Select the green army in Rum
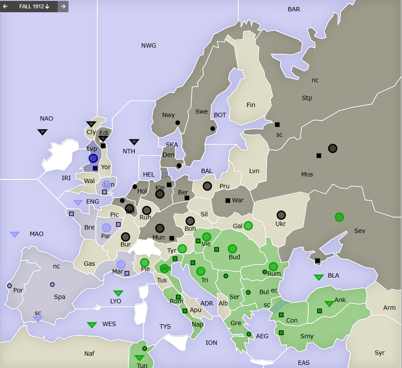The height and width of the screenshot is (368, 402). coord(273,266)
